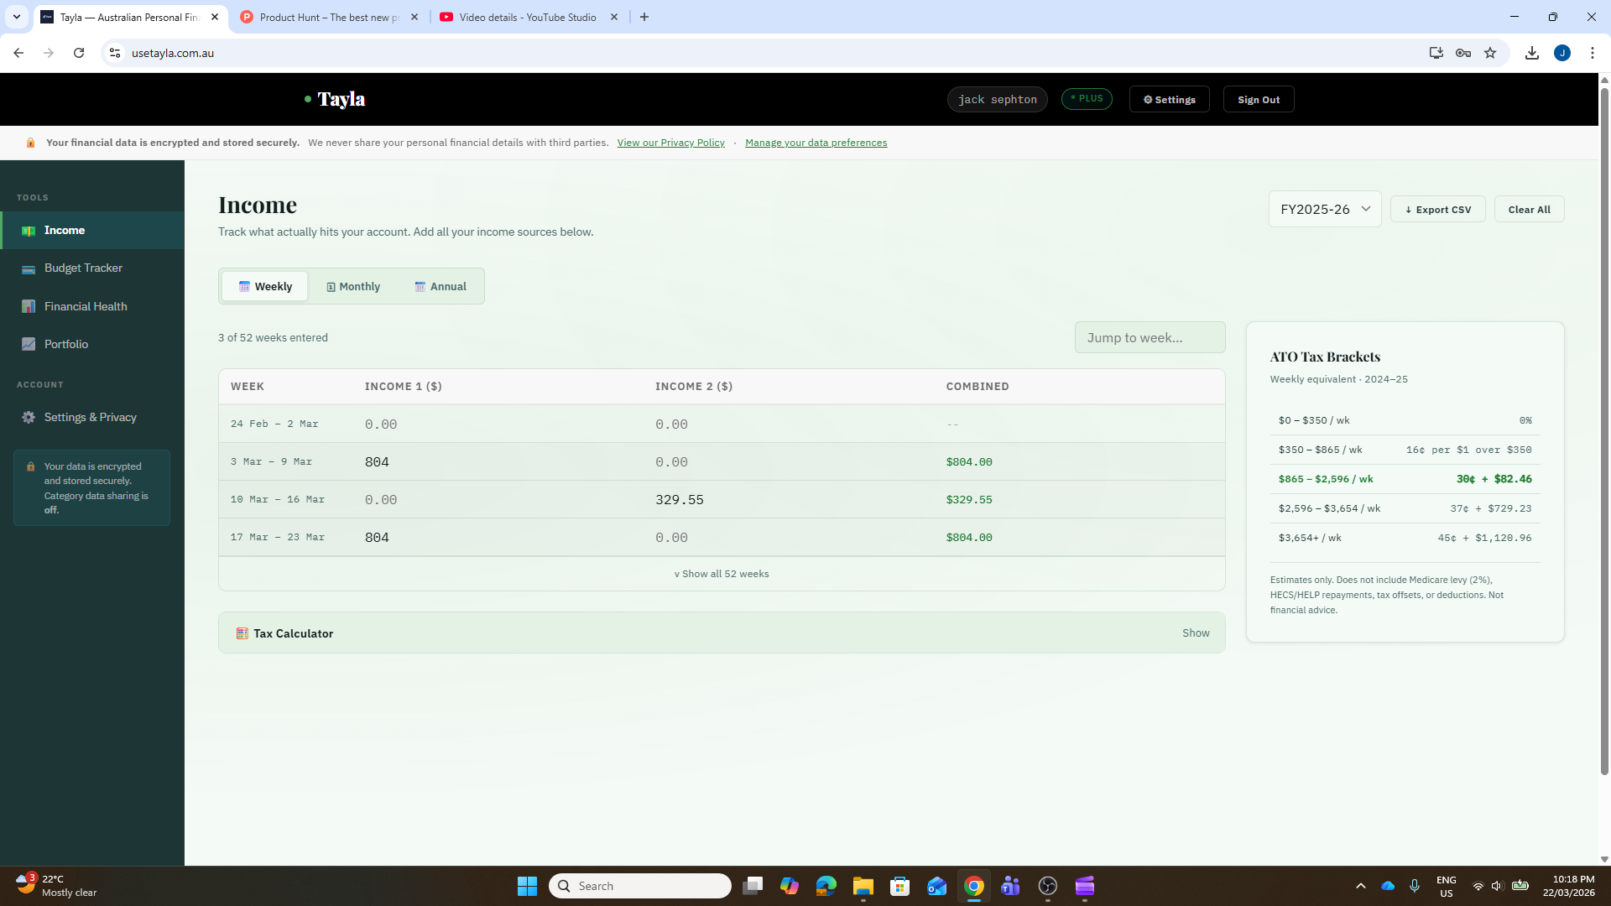Click Tax Calculator abacus icon
The image size is (1611, 906).
pyautogui.click(x=242, y=634)
